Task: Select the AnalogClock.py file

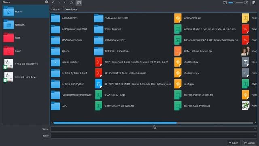Action: coord(188,18)
